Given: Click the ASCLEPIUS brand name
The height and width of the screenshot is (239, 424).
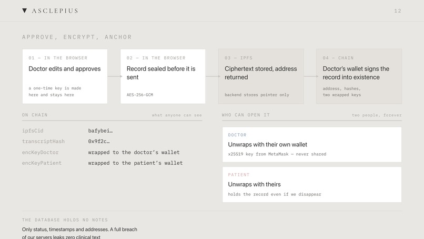Looking at the screenshot, I should [55, 11].
